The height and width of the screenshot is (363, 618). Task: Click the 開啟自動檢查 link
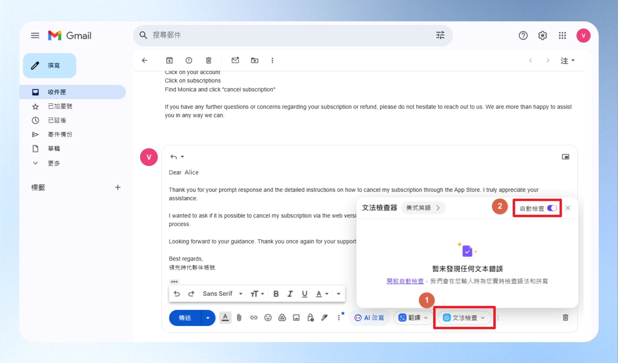coord(405,281)
